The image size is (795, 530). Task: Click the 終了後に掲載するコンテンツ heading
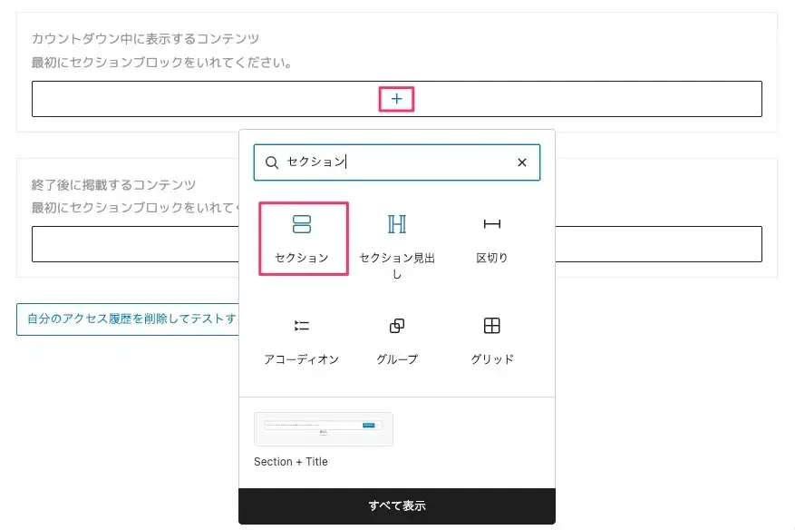click(x=114, y=184)
